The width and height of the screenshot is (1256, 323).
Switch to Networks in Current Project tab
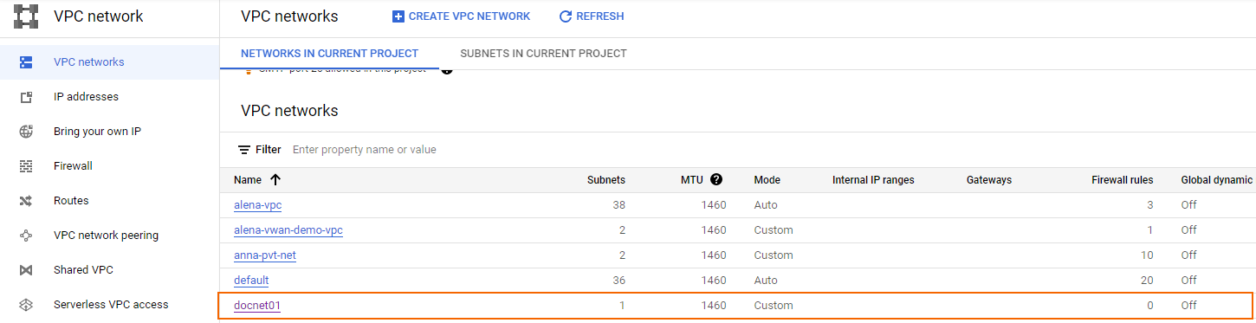tap(329, 54)
